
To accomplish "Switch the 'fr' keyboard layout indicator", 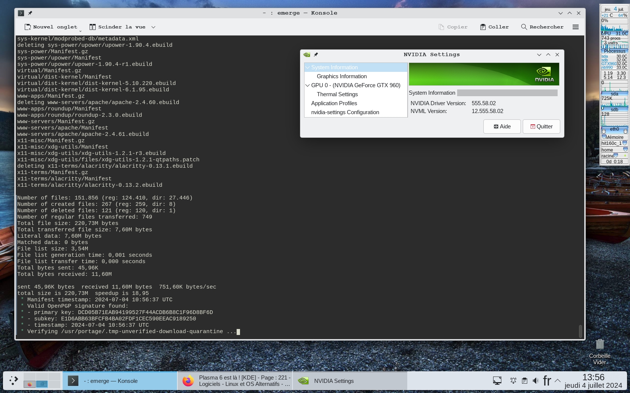I will (547, 381).
